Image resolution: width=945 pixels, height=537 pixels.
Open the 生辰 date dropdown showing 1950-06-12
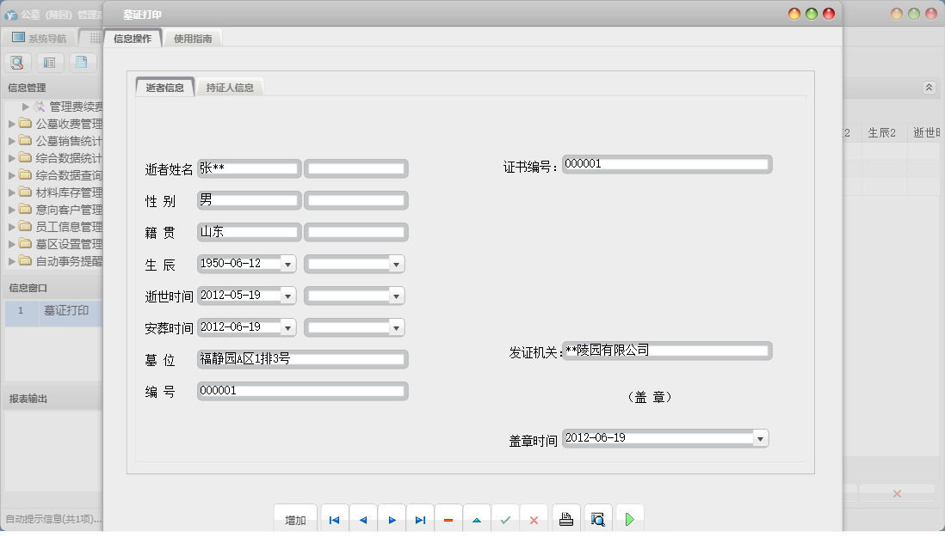click(287, 264)
